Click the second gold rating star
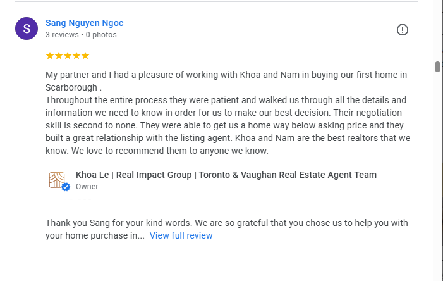 tap(59, 56)
